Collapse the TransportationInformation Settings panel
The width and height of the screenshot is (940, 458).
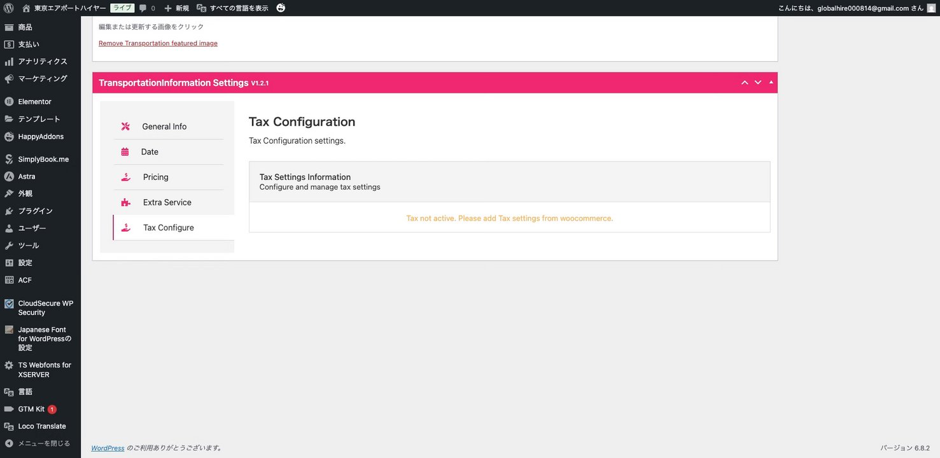pos(771,83)
